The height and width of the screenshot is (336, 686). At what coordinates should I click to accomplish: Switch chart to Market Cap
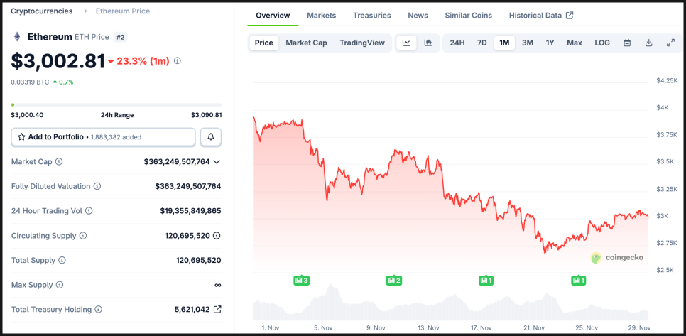point(306,43)
